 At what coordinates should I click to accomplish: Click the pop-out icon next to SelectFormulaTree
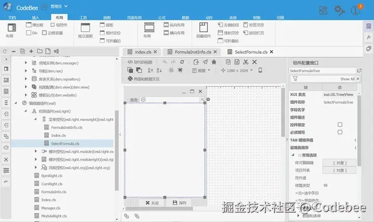(x=359, y=71)
